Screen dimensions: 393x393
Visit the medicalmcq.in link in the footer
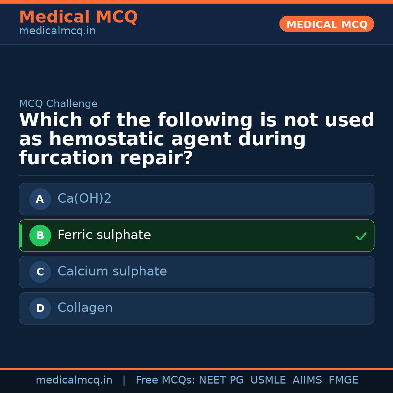click(x=74, y=380)
